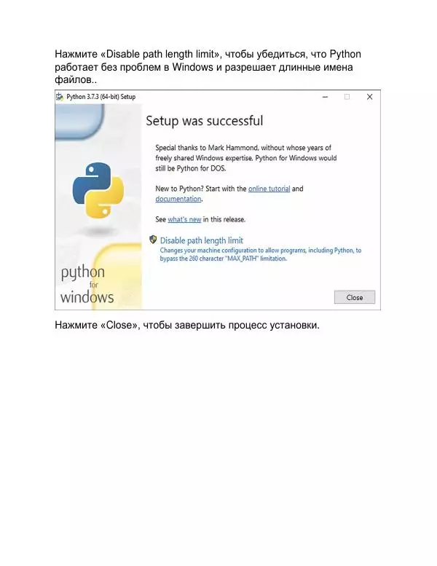Screen dimensions: 437x566
Task: Click the Close button in setup dialog
Action: pos(355,297)
